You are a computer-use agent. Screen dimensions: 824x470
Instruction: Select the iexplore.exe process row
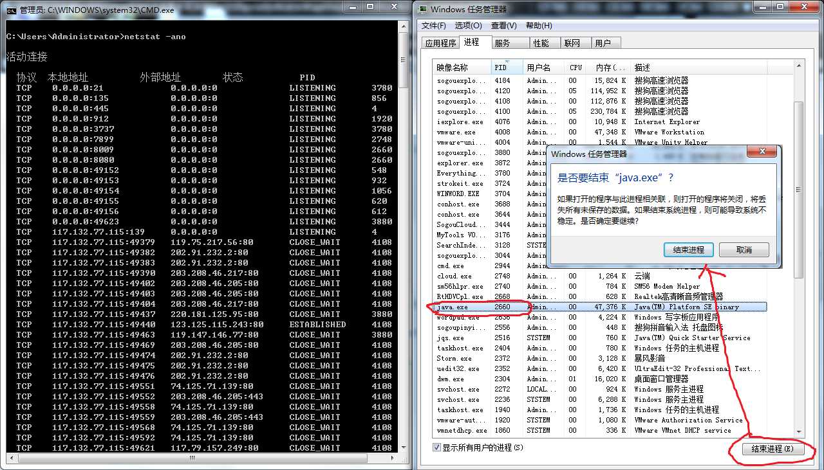(x=600, y=122)
